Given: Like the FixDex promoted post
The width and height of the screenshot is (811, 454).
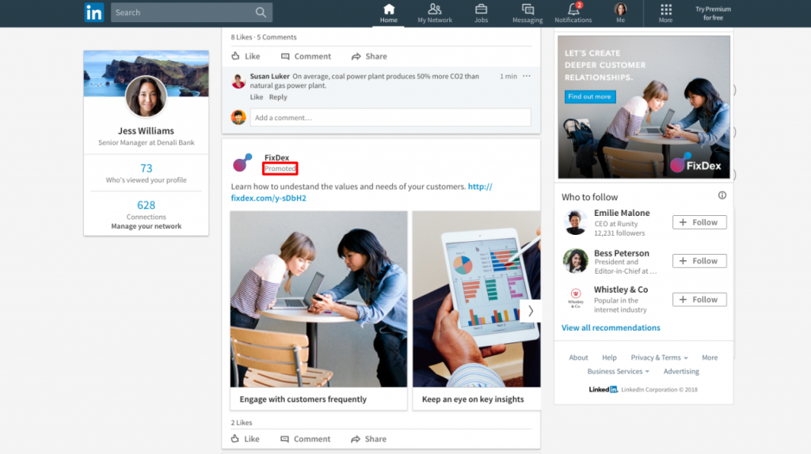Looking at the screenshot, I should tap(246, 439).
